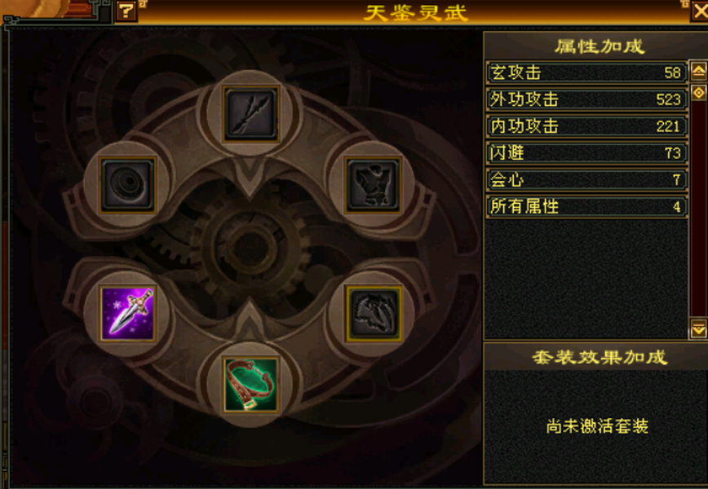Select the 闪避 attribute row
Screen dimensions: 708x489
586,153
